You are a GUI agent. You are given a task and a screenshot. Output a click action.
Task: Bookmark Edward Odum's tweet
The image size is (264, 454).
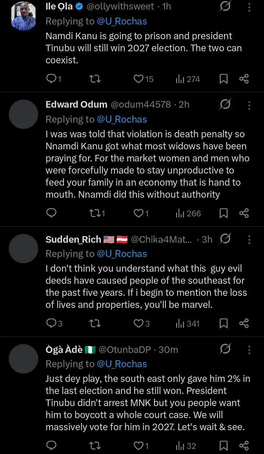pyautogui.click(x=223, y=213)
